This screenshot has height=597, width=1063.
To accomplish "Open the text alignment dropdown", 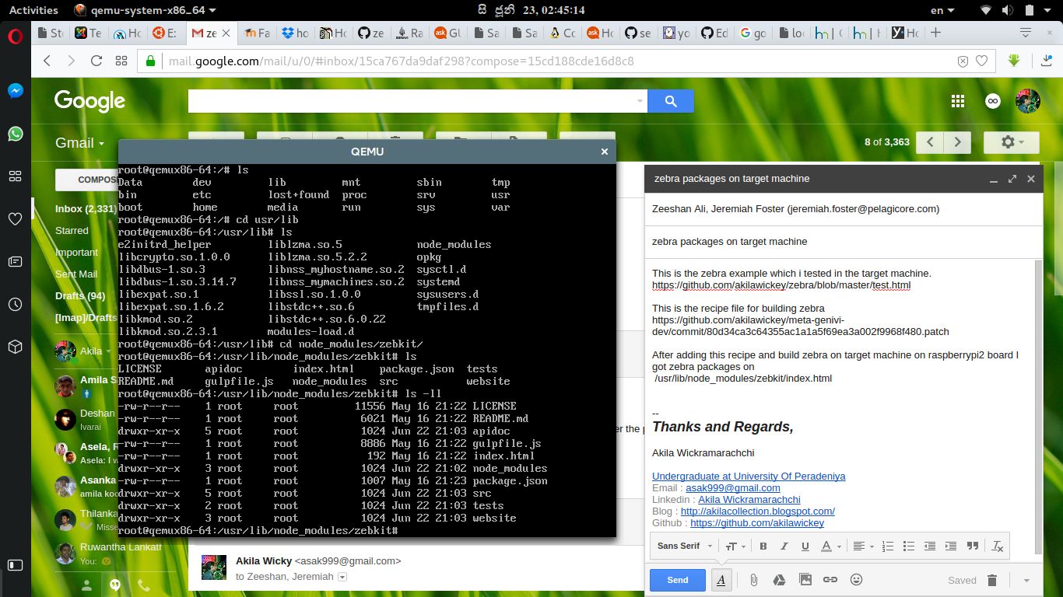I will click(863, 546).
